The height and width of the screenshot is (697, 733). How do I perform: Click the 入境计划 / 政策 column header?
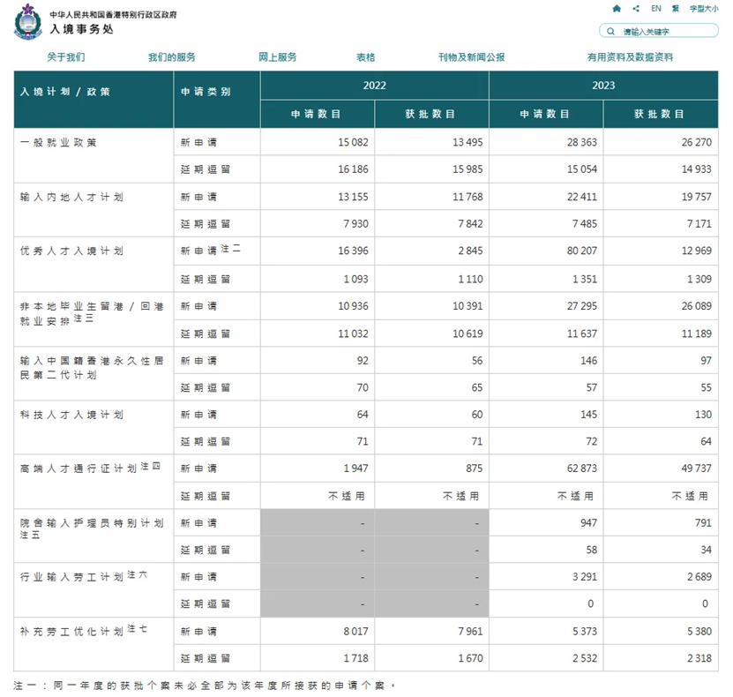(65, 92)
